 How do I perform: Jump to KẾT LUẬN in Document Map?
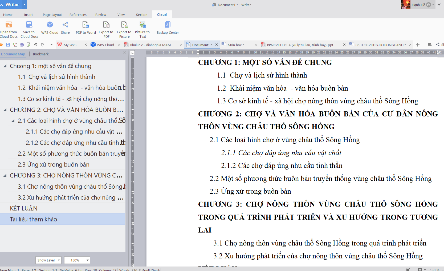click(24, 208)
